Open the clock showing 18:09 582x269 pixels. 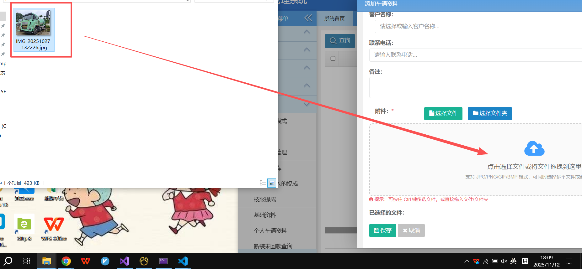pyautogui.click(x=547, y=261)
